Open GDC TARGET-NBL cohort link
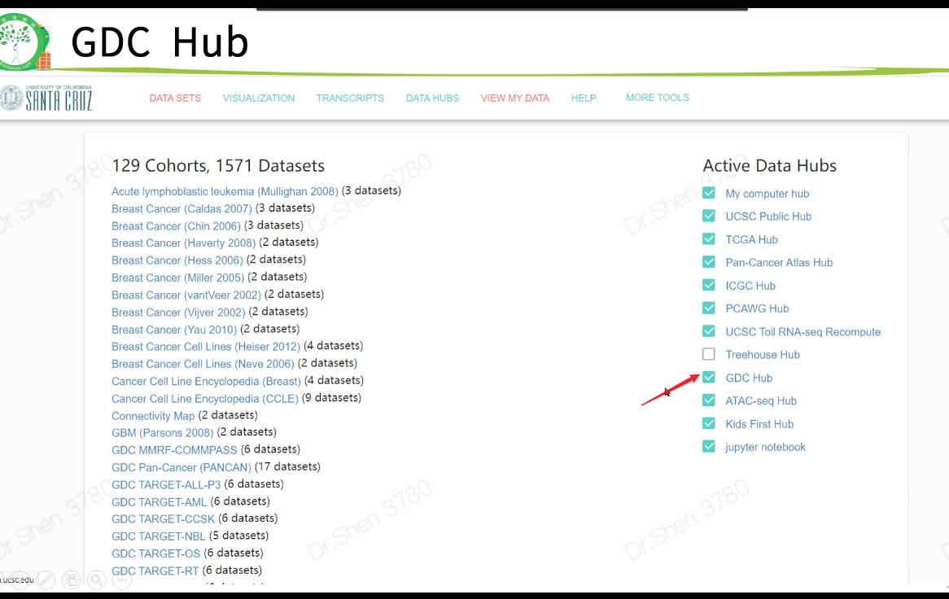Screen dimensions: 949x599 coord(159,536)
